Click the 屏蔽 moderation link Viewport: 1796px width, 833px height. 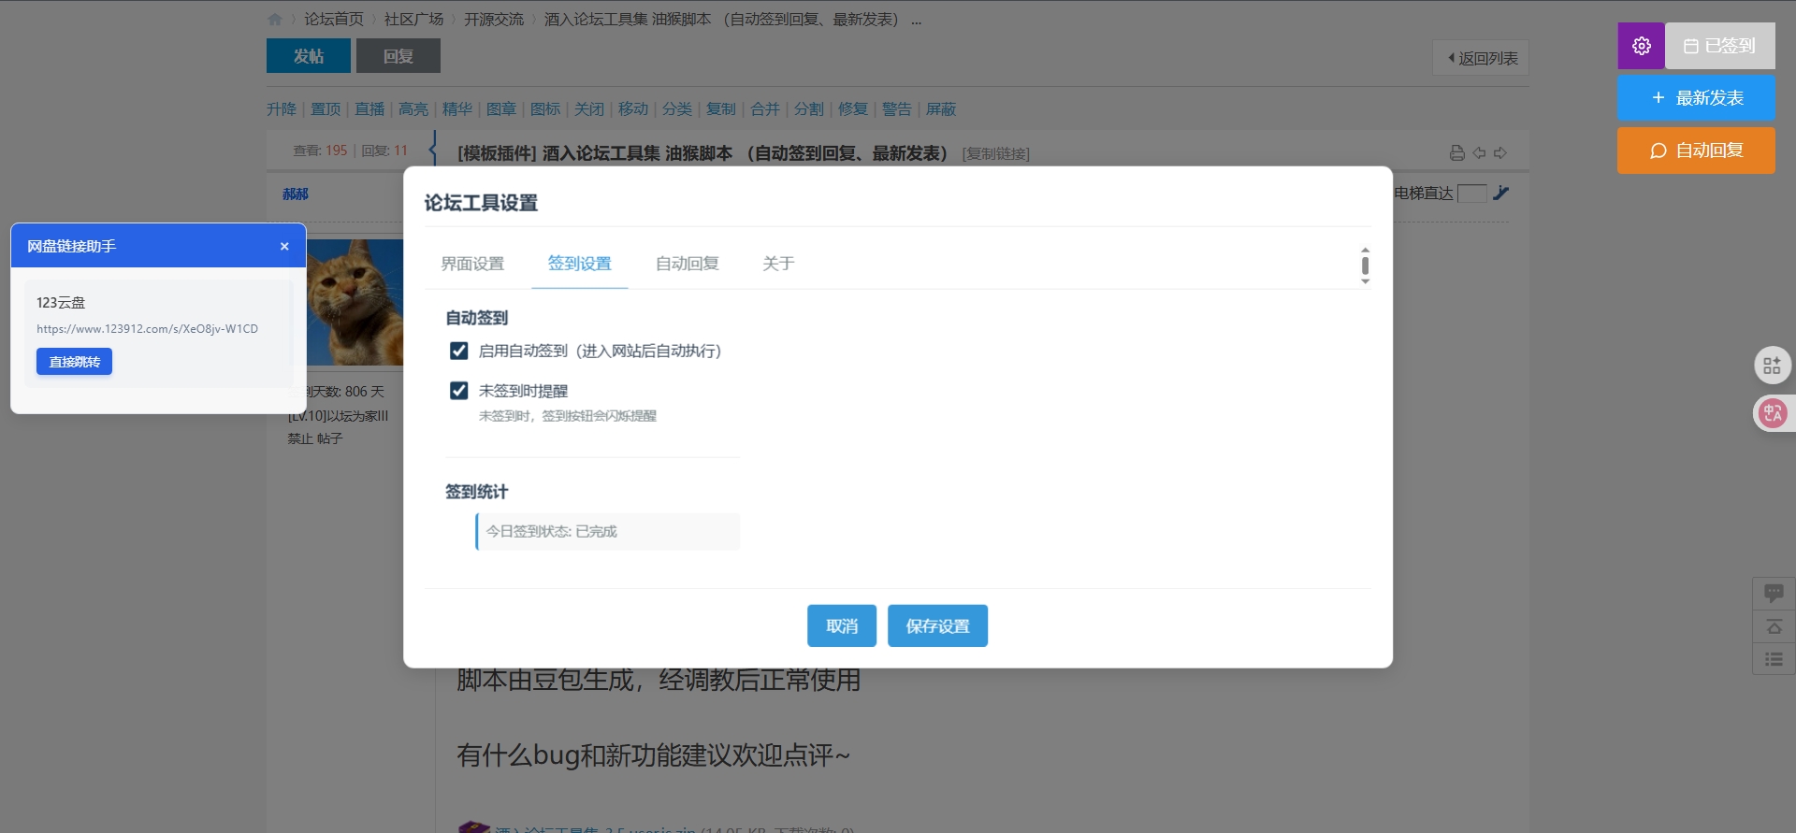coord(941,109)
